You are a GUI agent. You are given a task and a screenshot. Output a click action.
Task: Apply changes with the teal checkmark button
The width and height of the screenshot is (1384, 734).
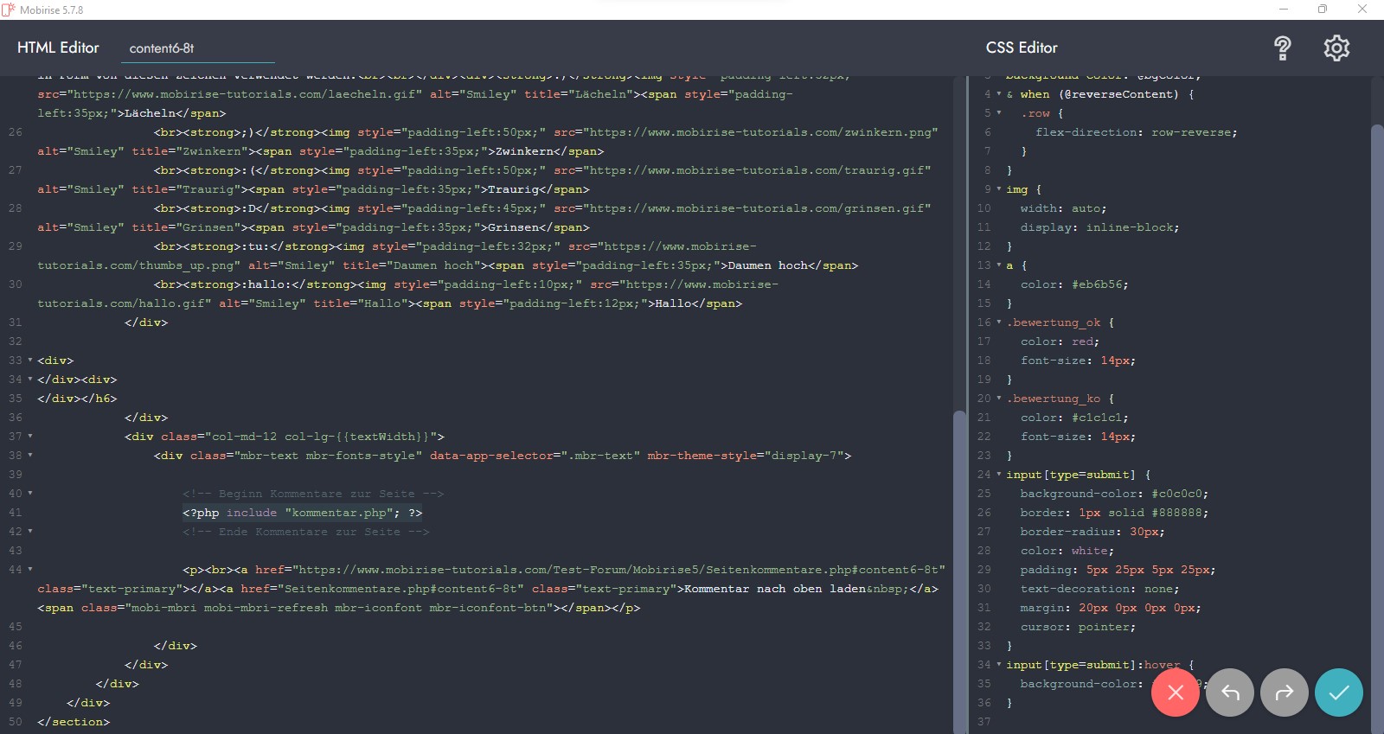[x=1338, y=693]
